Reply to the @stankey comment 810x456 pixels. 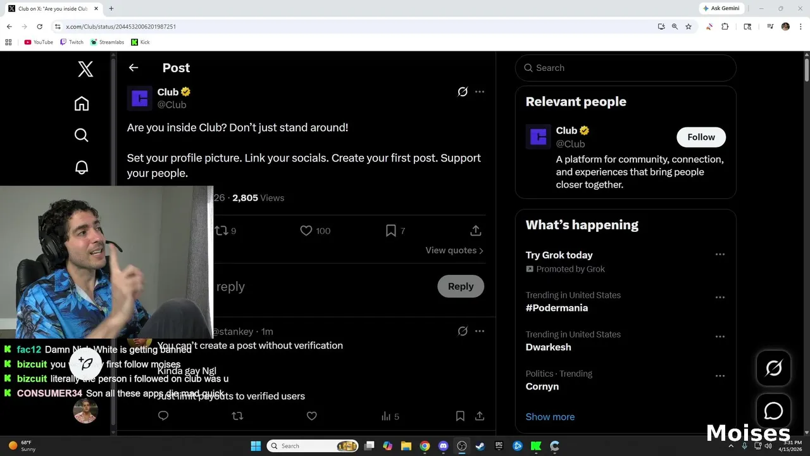click(x=163, y=416)
